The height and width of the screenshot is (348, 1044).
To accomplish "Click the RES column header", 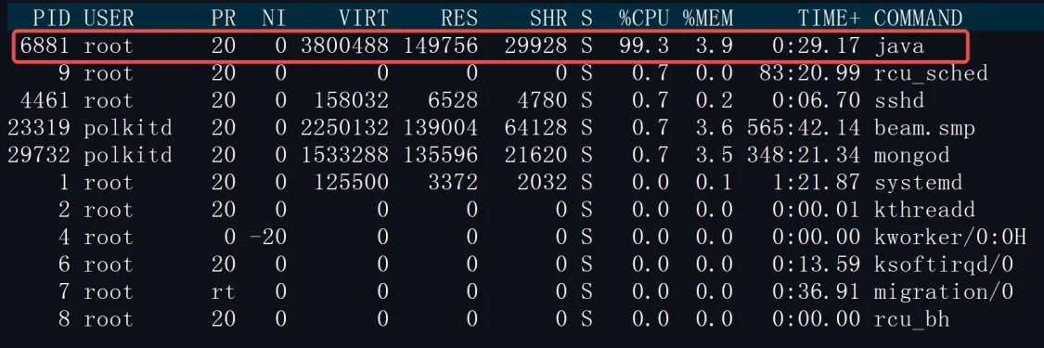I will pos(459,18).
